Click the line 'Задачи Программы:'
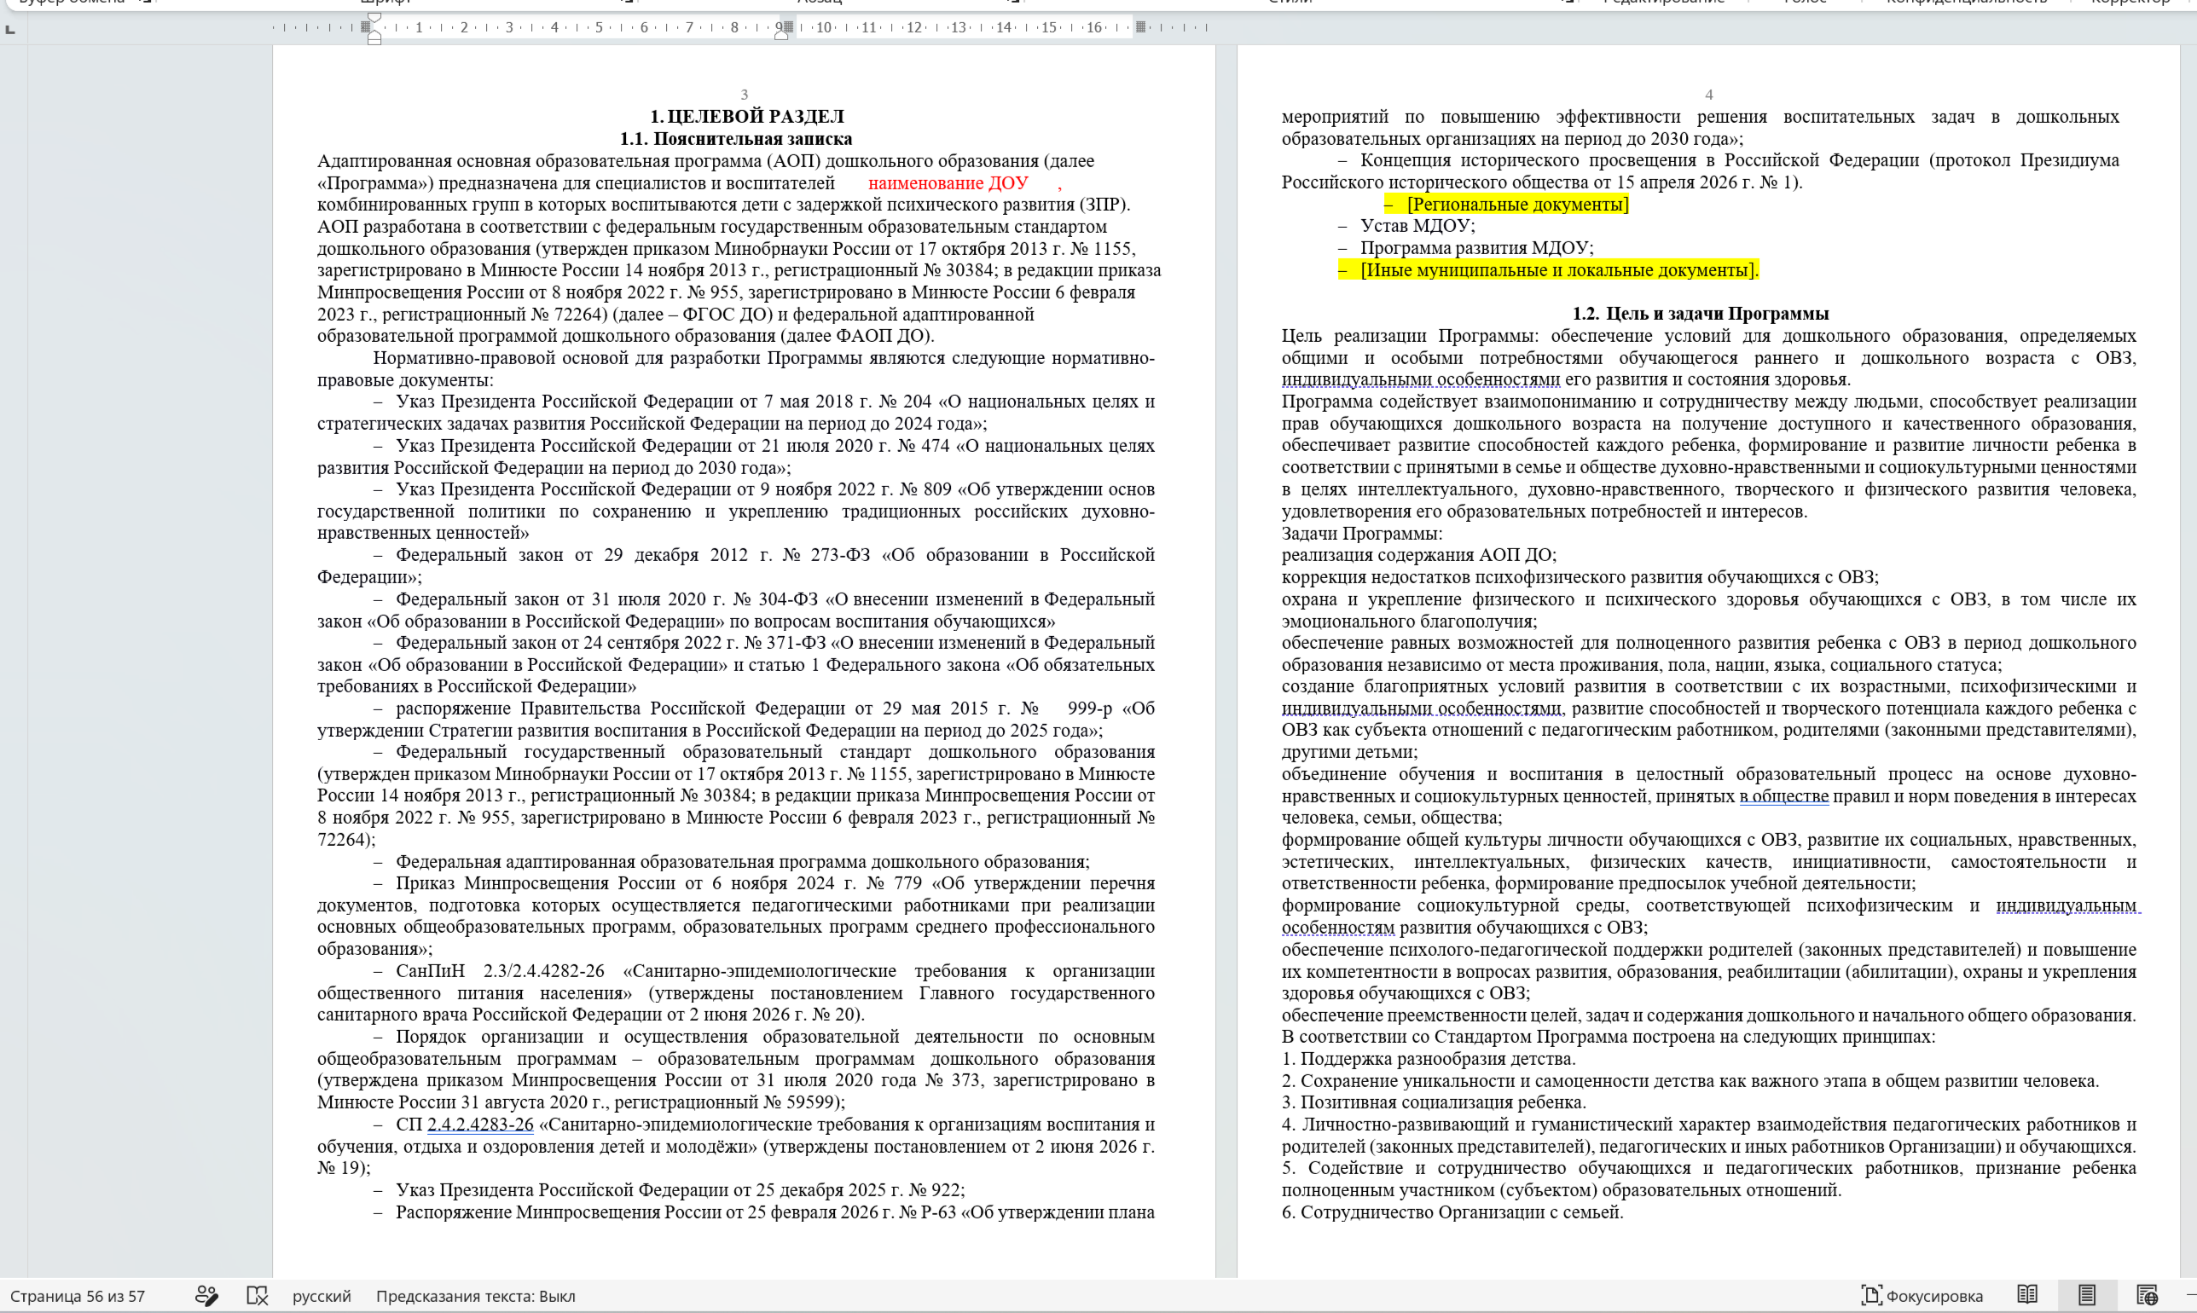2197x1313 pixels. tap(1362, 534)
